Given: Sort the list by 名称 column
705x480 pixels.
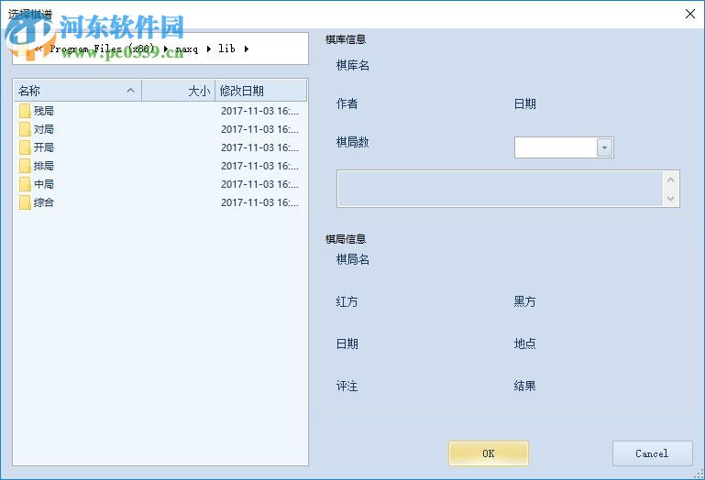Looking at the screenshot, I should [x=77, y=91].
